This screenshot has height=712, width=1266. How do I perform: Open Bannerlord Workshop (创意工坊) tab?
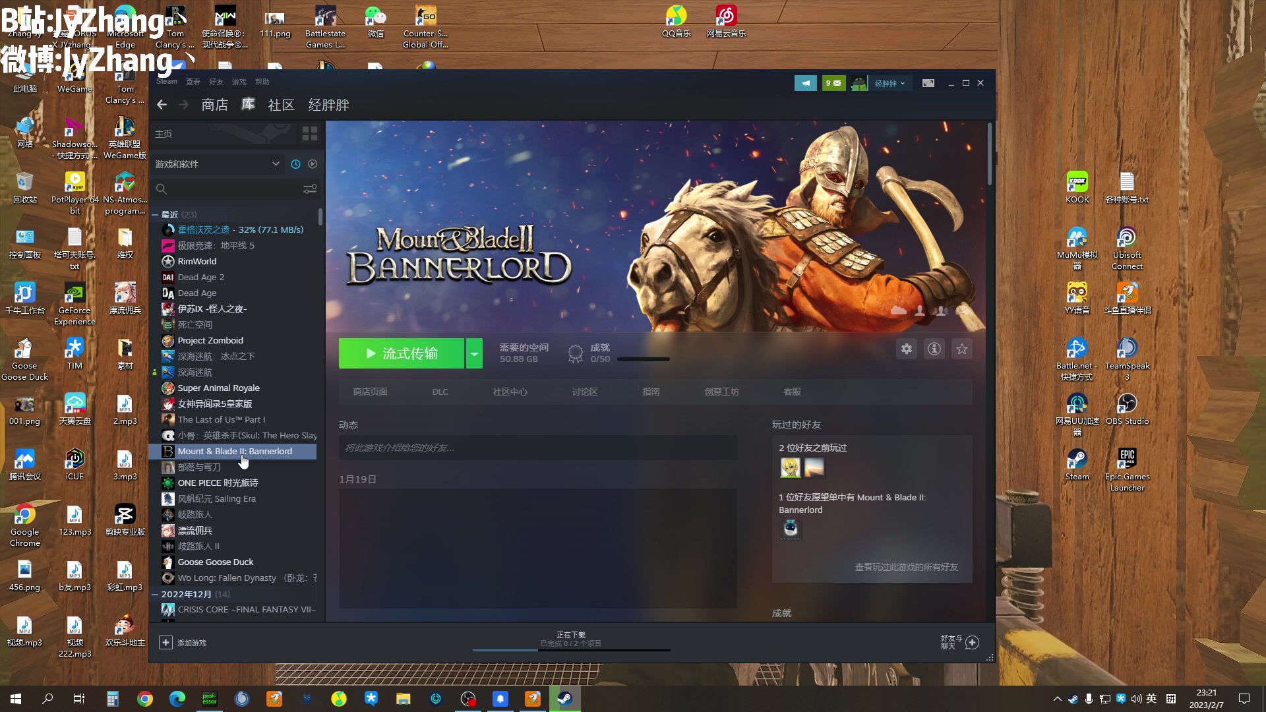(721, 392)
